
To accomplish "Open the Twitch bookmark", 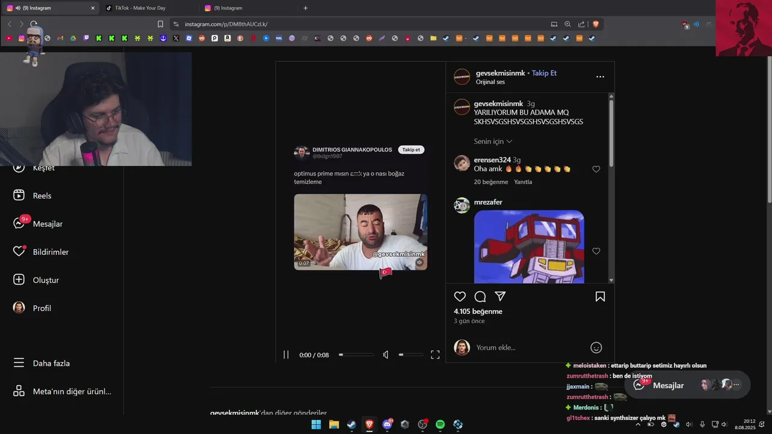I will [86, 38].
